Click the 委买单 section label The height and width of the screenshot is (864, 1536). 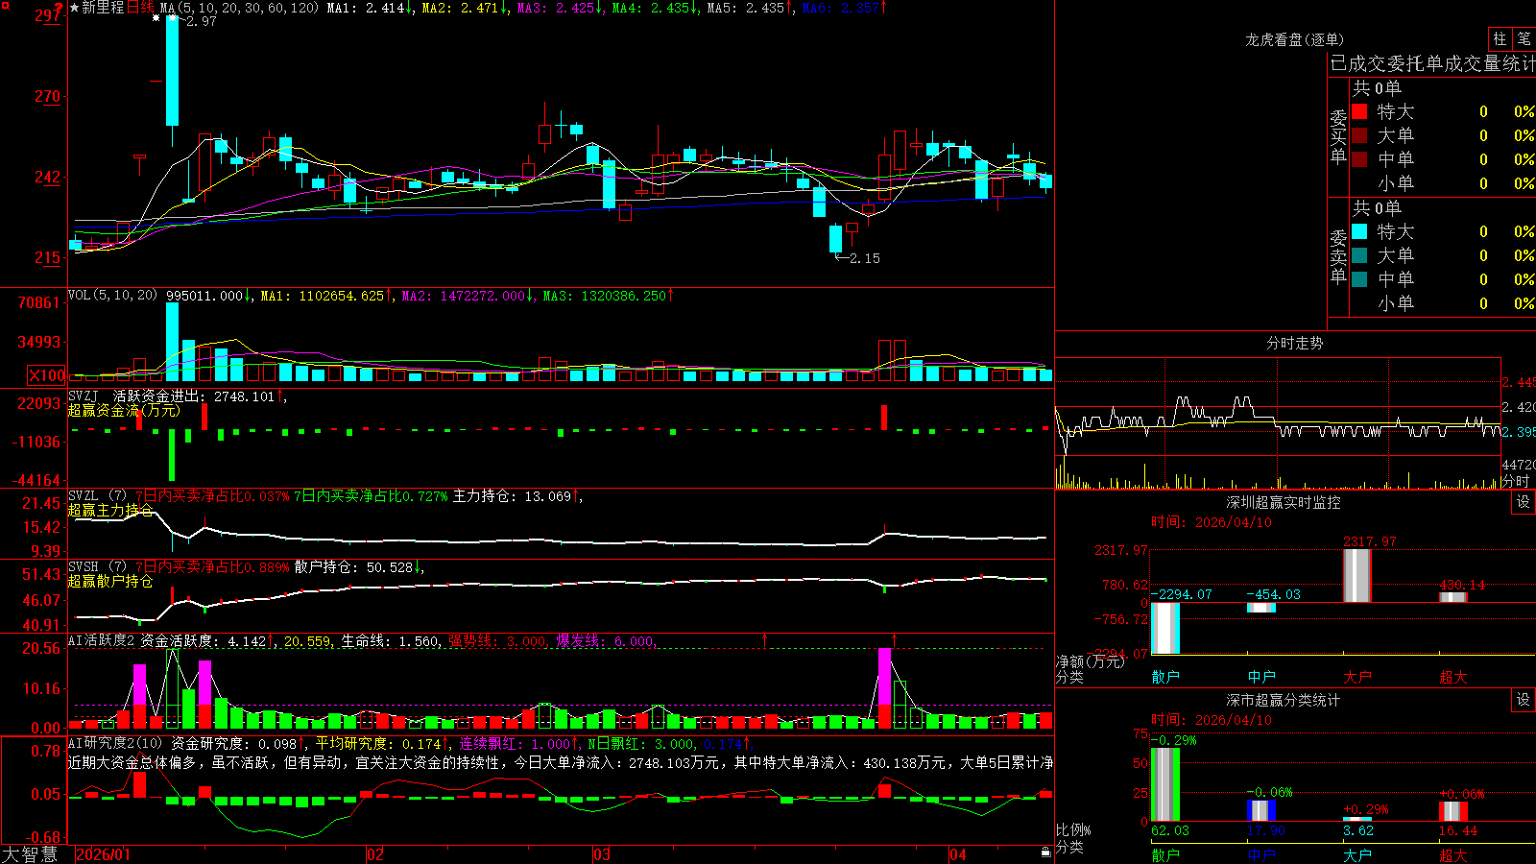[1338, 136]
